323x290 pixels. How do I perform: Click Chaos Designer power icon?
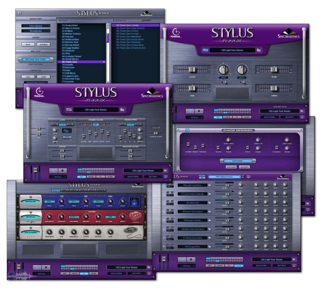pyautogui.click(x=187, y=131)
